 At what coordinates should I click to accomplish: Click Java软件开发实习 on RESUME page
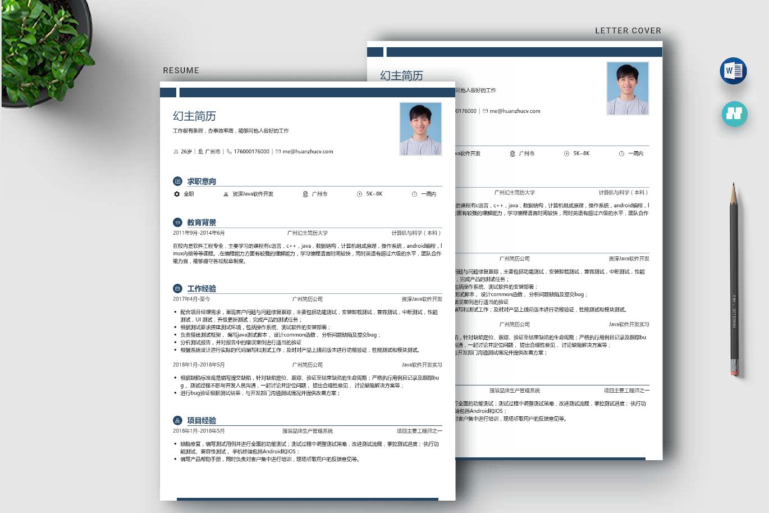pos(422,365)
